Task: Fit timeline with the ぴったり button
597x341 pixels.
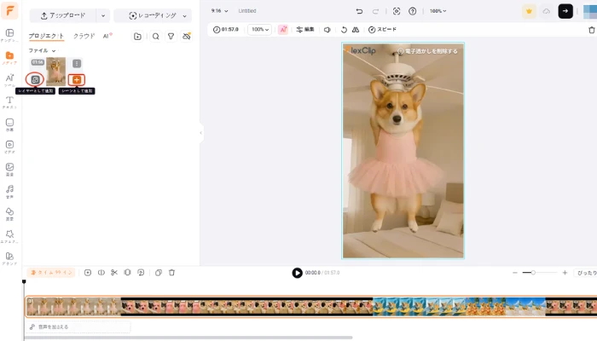Action: click(587, 273)
